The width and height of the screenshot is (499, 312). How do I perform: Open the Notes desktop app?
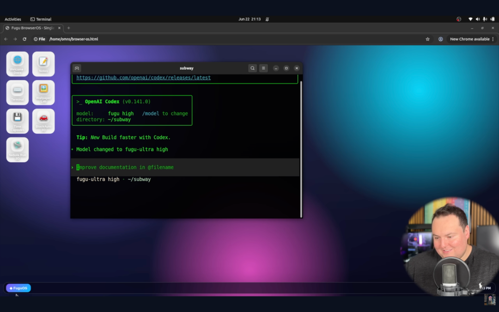pyautogui.click(x=43, y=64)
